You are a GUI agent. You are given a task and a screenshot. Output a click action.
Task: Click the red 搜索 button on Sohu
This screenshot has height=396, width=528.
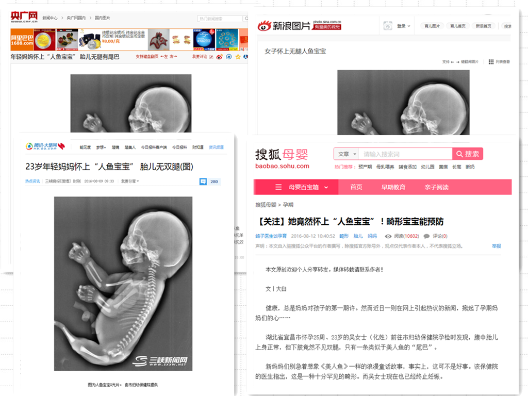(468, 154)
